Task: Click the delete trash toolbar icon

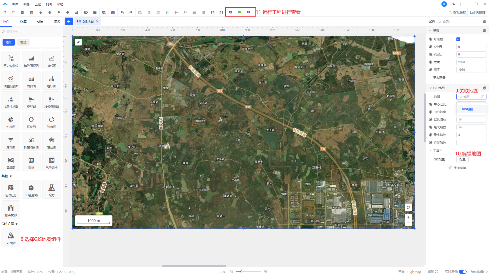Action: pos(32,12)
